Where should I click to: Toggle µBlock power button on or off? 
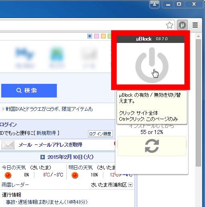click(152, 65)
